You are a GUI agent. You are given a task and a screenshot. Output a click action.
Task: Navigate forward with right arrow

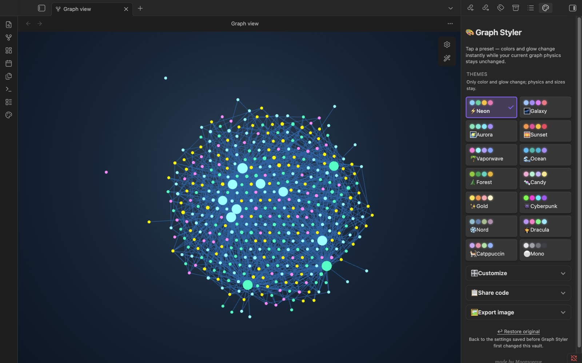[40, 24]
